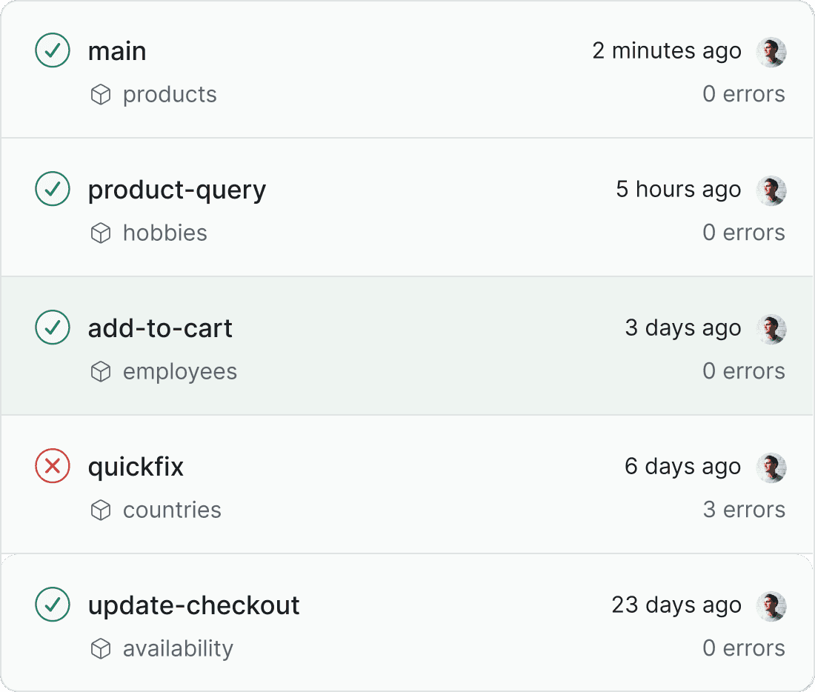Viewport: 815px width, 692px height.
Task: Click the 5 hours ago timestamp
Action: 679,189
